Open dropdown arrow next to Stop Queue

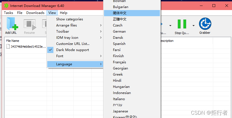coord(193,26)
